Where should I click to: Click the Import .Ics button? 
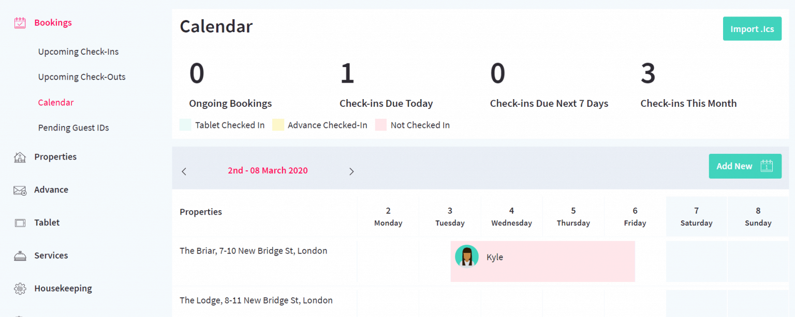(752, 28)
